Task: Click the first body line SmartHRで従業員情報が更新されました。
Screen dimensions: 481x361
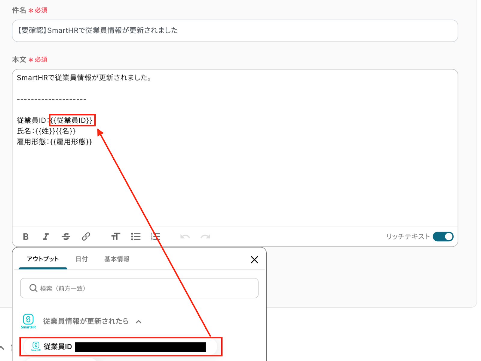Action: (x=84, y=78)
